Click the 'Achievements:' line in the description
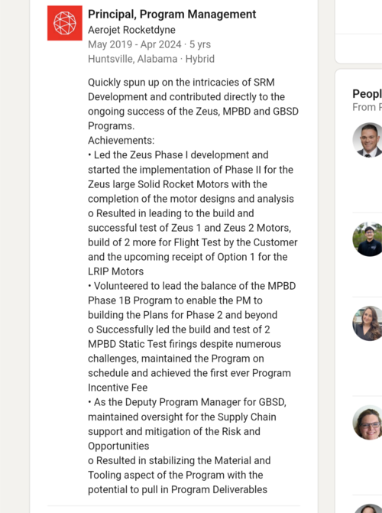382x513 pixels. 121,141
